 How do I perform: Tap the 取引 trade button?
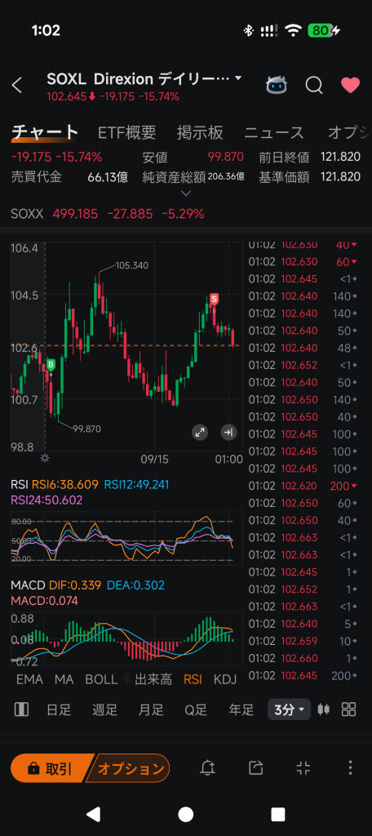point(50,768)
